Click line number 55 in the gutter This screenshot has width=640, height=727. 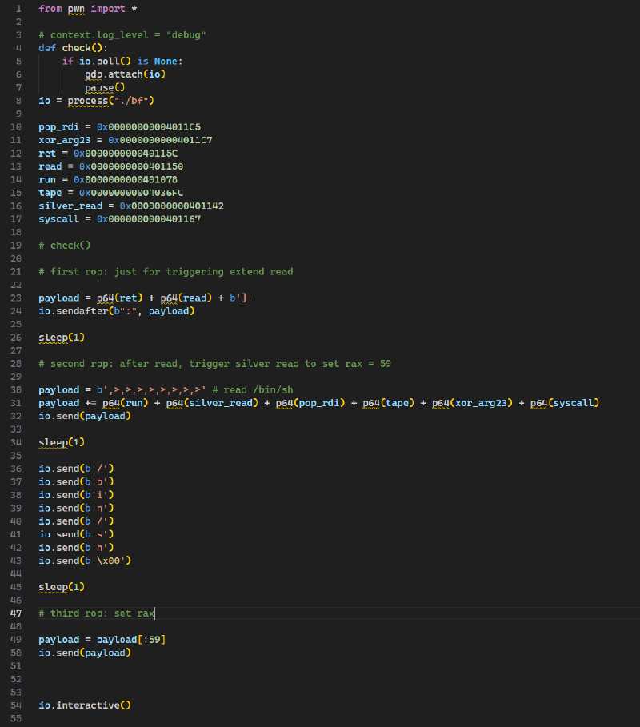click(x=16, y=719)
